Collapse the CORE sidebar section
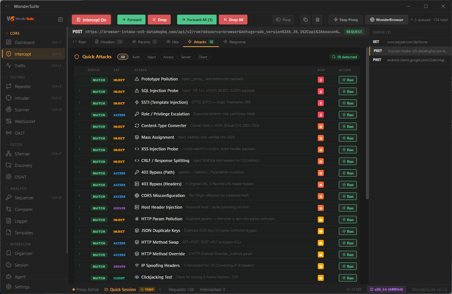This screenshot has width=452, height=294. 12,33
